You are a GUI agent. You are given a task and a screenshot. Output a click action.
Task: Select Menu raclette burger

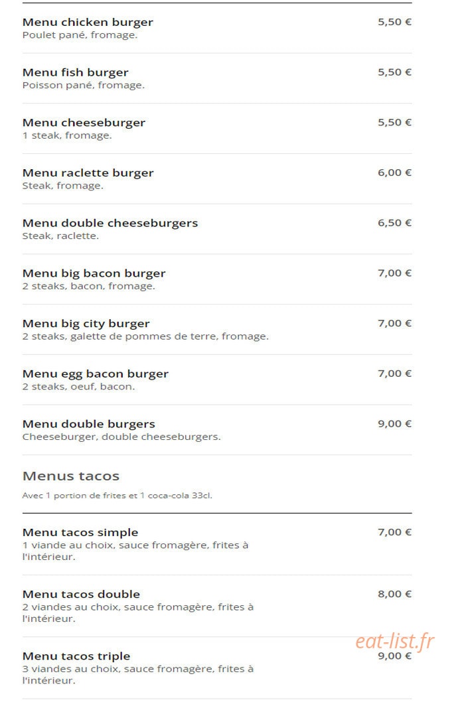tap(217, 178)
